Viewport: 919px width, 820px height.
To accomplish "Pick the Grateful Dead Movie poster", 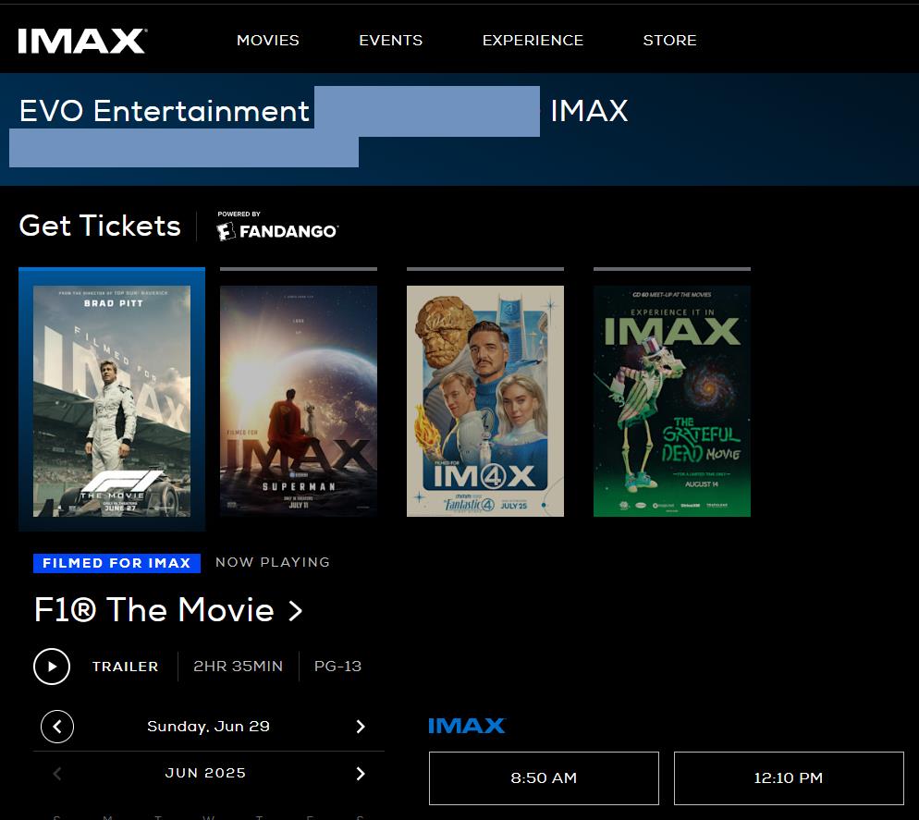I will (671, 401).
